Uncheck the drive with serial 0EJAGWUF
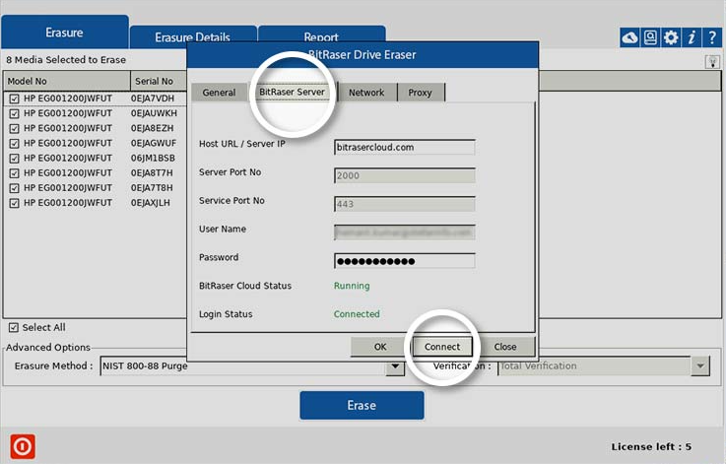Viewport: 726px width, 464px height. point(15,143)
